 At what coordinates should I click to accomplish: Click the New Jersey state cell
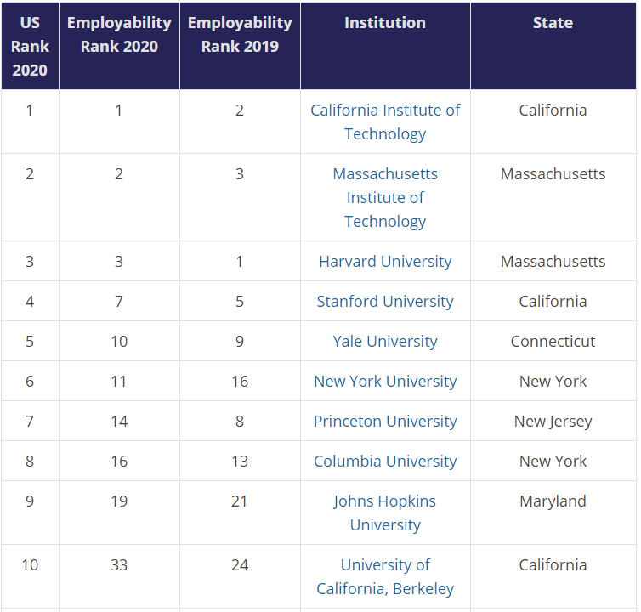[553, 422]
